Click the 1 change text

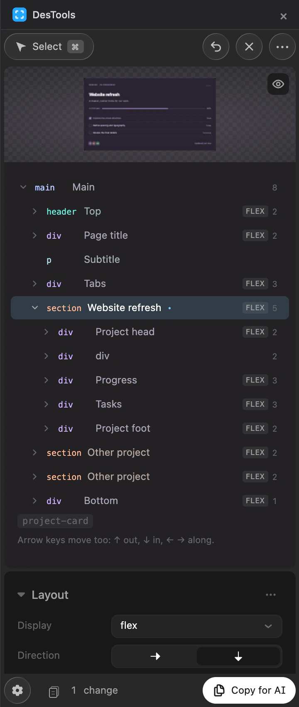tap(95, 690)
